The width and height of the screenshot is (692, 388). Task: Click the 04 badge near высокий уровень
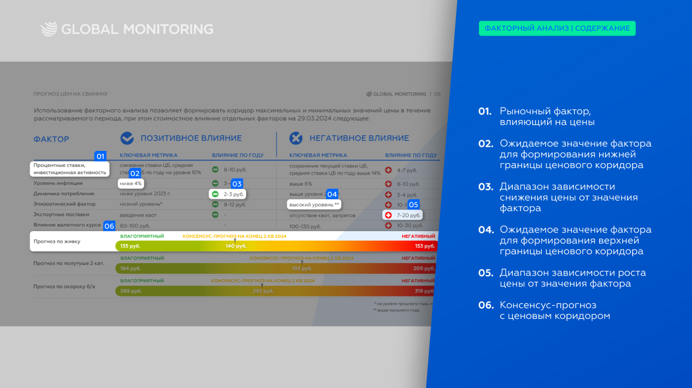pos(331,193)
